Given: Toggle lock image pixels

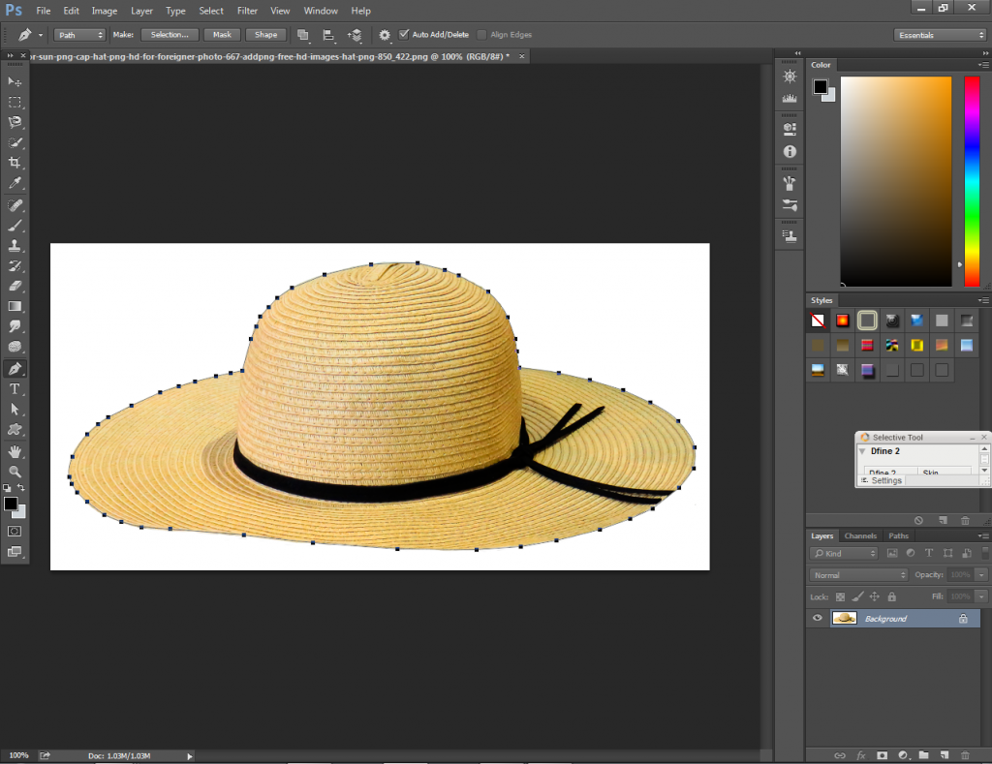Looking at the screenshot, I should (x=858, y=596).
